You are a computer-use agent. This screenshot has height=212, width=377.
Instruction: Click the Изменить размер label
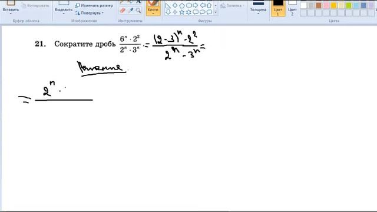(97, 5)
